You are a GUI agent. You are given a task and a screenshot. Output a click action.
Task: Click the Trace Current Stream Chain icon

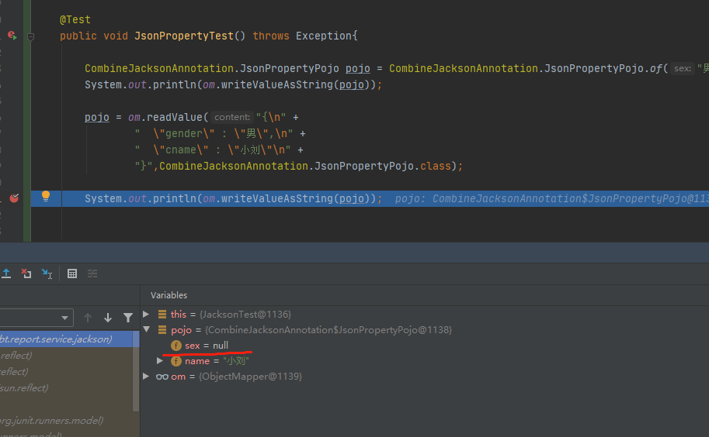coord(92,274)
